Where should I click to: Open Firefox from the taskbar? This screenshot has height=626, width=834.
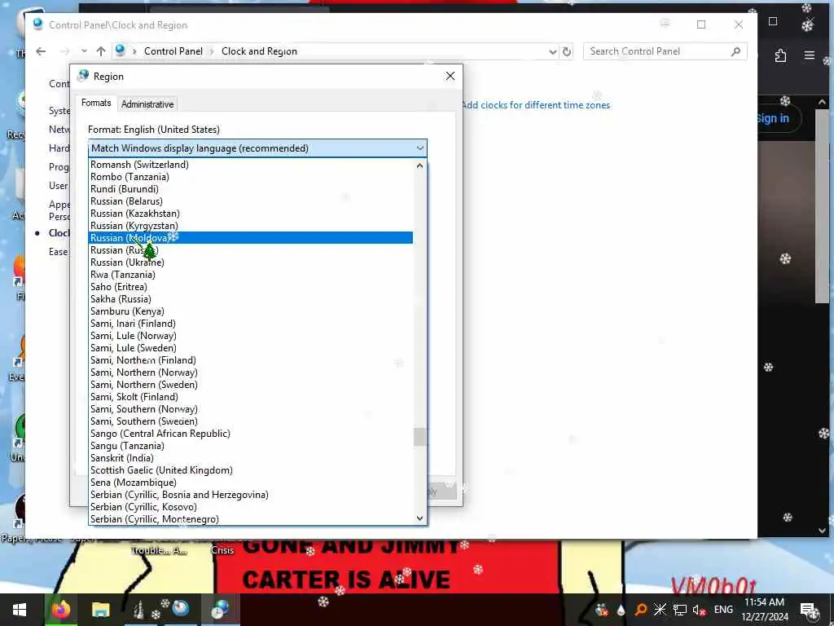click(60, 610)
